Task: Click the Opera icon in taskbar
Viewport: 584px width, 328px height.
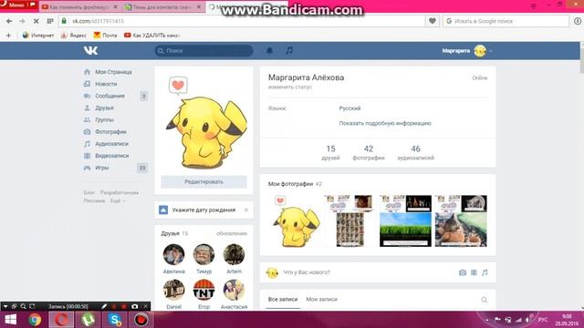Action: 61,320
